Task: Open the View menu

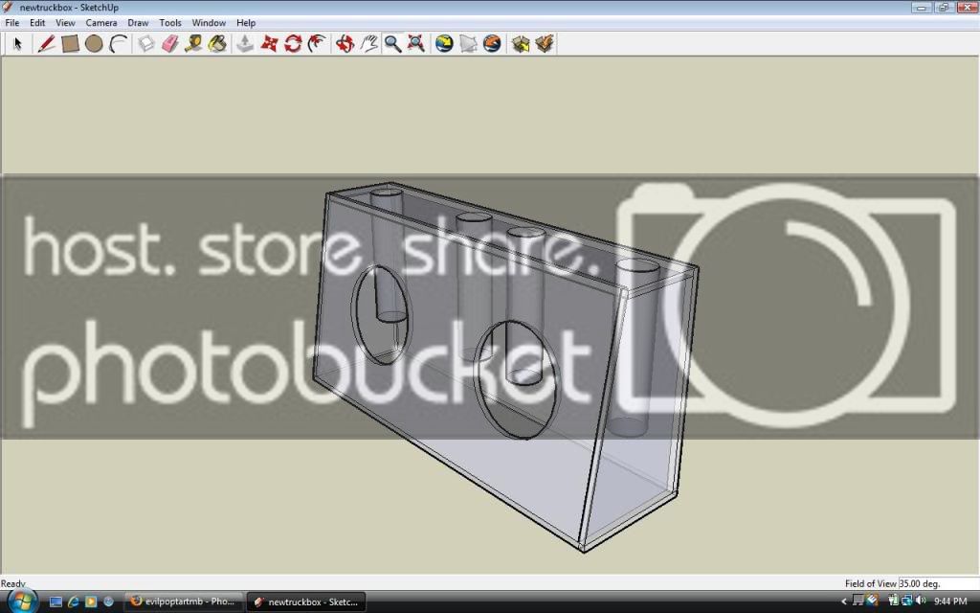Action: pos(65,23)
